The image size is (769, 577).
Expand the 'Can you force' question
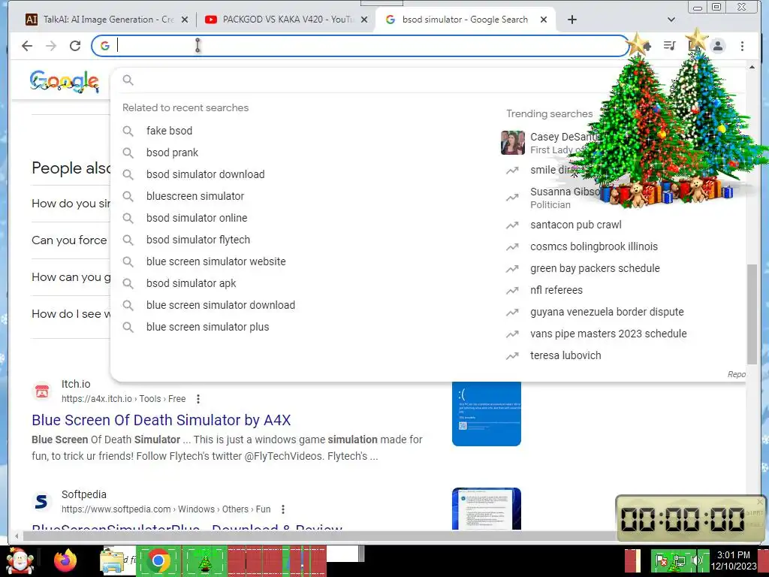tap(69, 240)
